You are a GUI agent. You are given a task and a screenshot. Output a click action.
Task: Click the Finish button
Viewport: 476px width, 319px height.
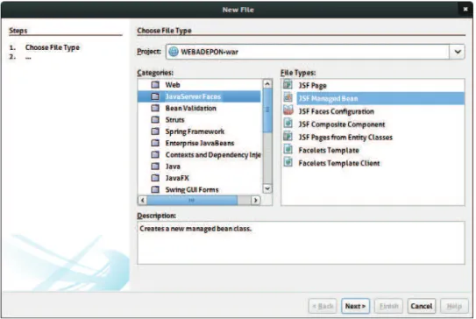point(388,306)
